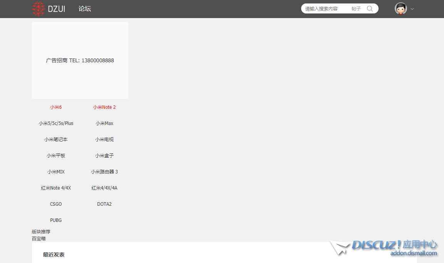Screen dimensions: 444x263
Task: Click the DZUI logo icon
Action: [39, 9]
